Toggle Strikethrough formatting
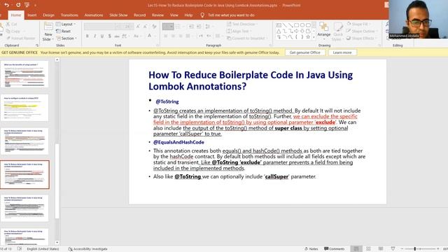Image resolution: width=448 pixels, height=252 pixels. click(x=117, y=36)
